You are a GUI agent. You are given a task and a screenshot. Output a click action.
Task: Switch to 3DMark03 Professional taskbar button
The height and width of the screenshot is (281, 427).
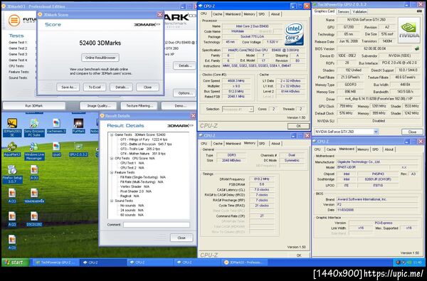tap(245, 263)
